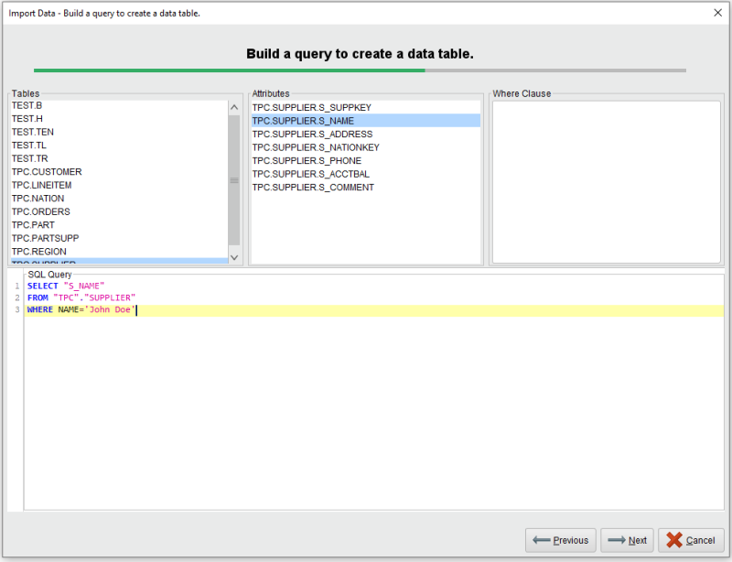Select TPC.REGION table
Screen dimensions: 732x562
[120, 252]
